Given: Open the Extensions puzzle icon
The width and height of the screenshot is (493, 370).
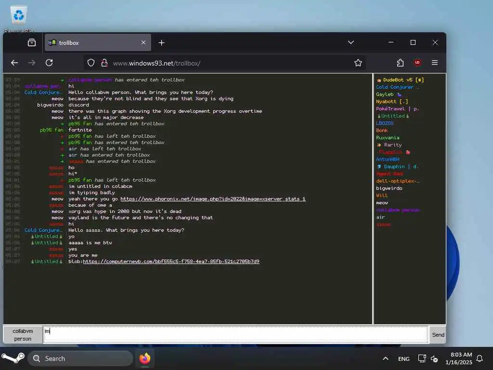Looking at the screenshot, I should [400, 63].
